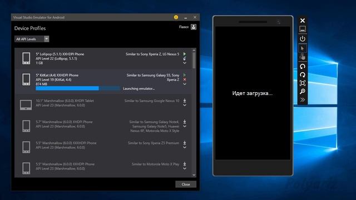
Task: Click the '1 GB' size label
Action: click(x=39, y=63)
